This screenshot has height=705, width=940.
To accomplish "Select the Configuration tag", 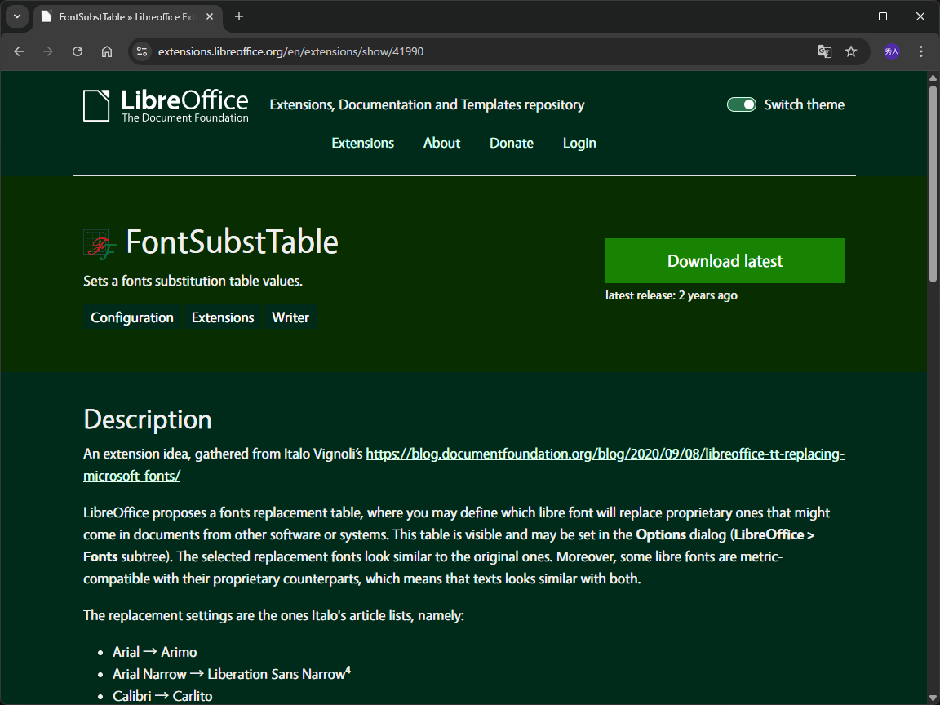I will 131,317.
